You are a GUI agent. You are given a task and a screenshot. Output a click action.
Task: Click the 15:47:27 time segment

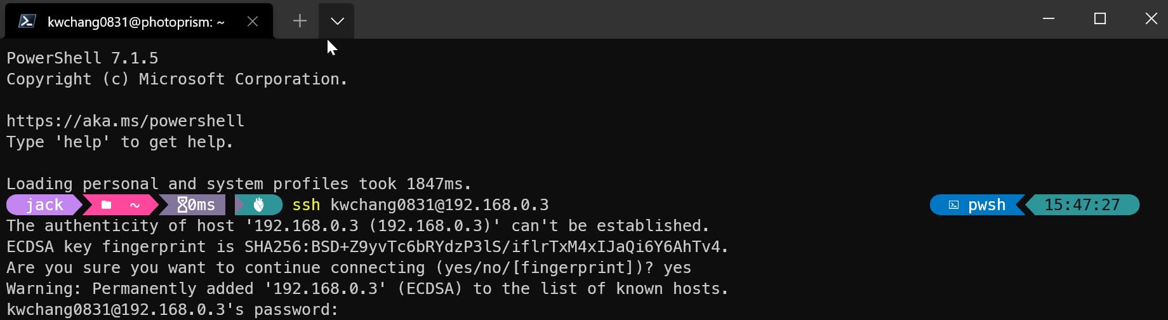point(1082,205)
